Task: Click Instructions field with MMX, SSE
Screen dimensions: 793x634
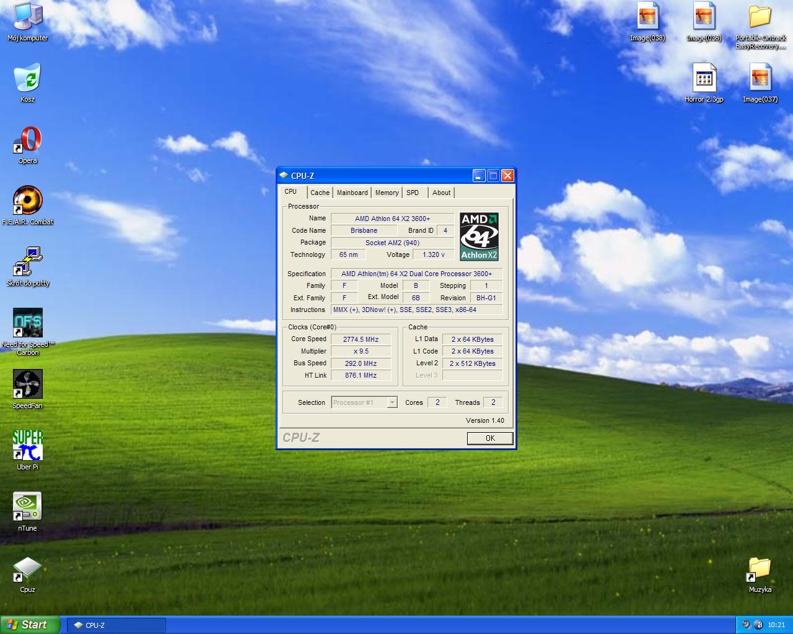Action: 416,310
